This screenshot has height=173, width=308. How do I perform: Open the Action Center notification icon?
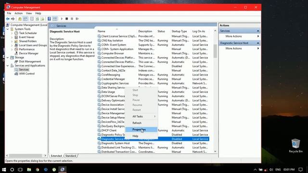pyautogui.click(x=300, y=170)
